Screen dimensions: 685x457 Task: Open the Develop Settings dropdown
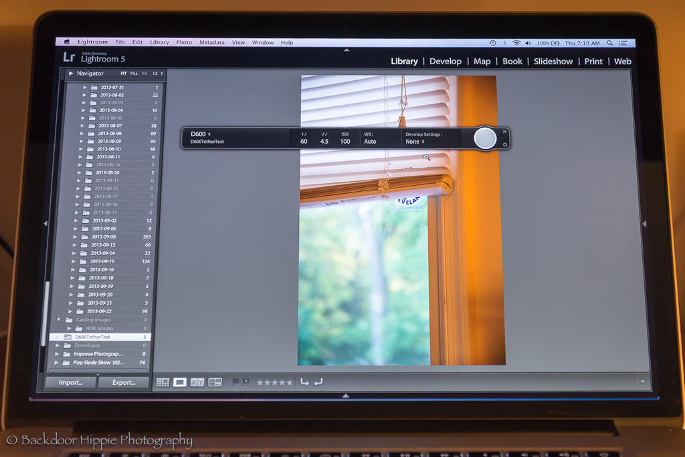pyautogui.click(x=415, y=142)
